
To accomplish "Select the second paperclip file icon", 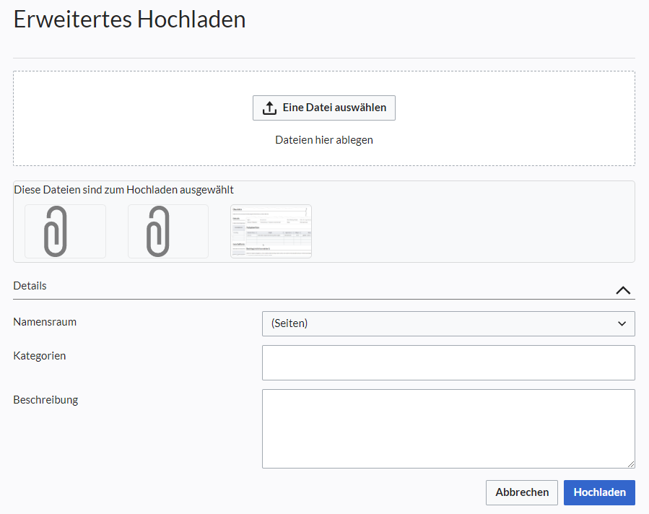I will [x=157, y=231].
